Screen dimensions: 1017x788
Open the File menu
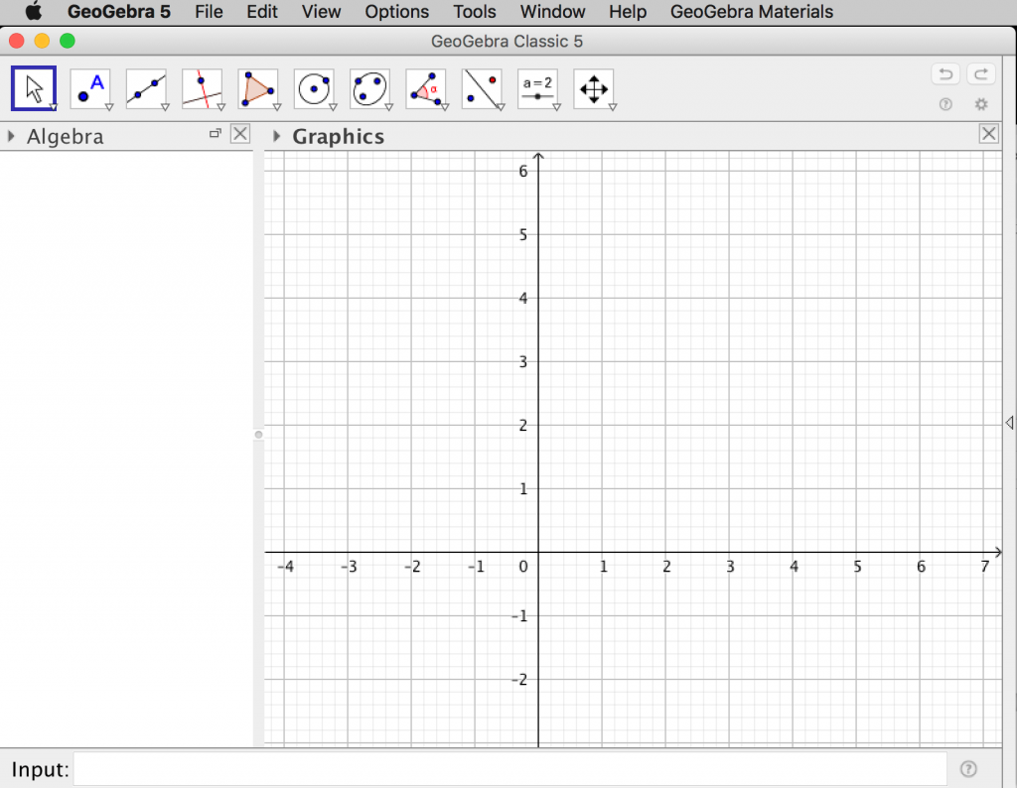tap(209, 12)
